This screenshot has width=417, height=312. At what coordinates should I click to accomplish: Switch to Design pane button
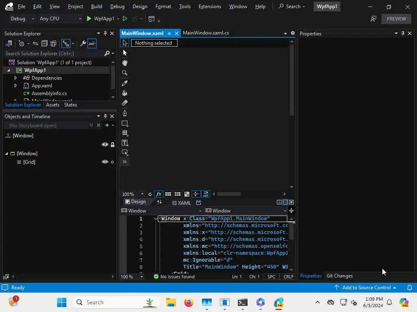point(136,201)
